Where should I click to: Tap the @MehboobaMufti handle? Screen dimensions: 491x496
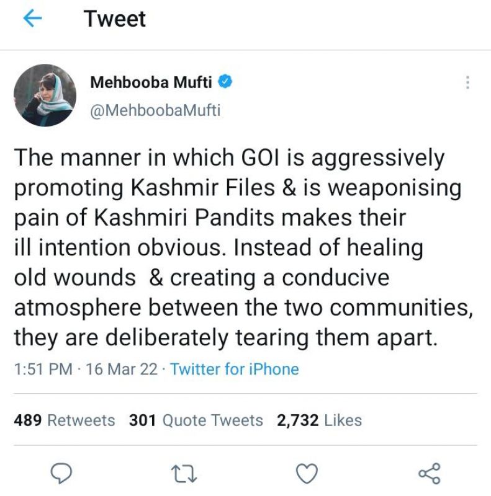(x=156, y=110)
